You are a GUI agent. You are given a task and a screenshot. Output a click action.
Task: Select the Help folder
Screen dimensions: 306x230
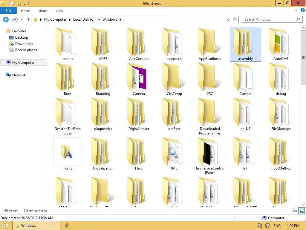pos(139,154)
